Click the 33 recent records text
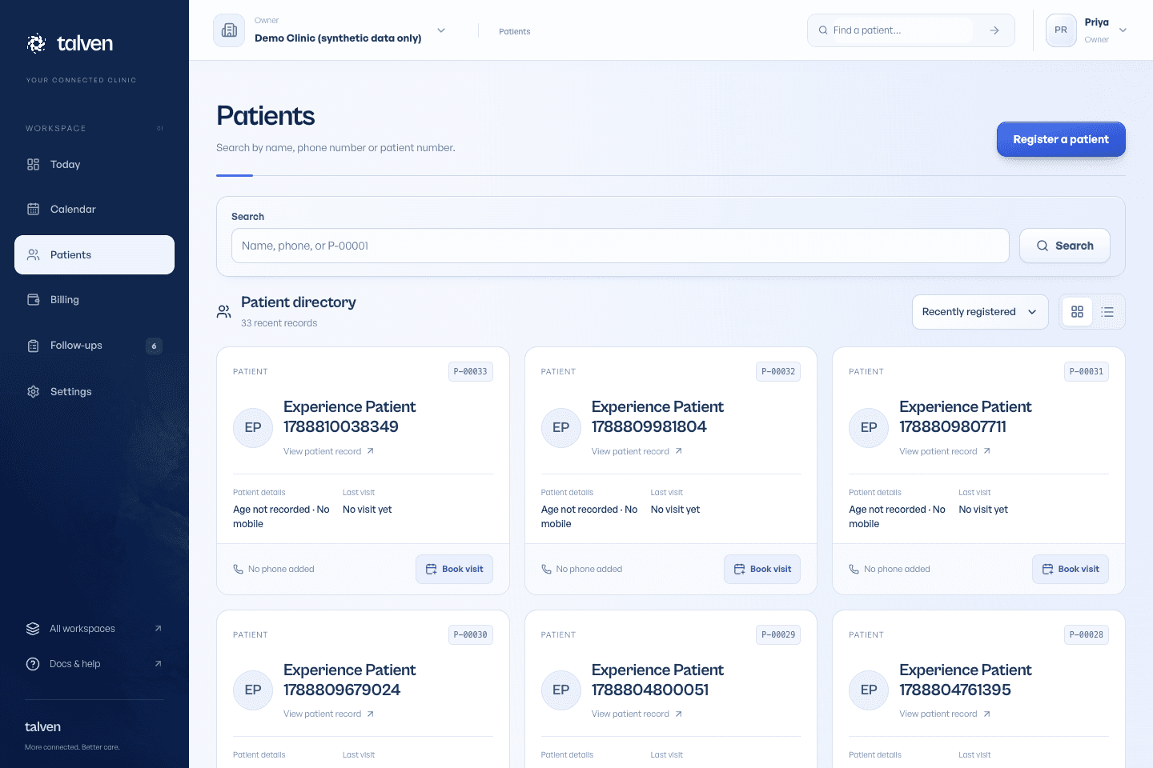1153x768 pixels. click(279, 323)
